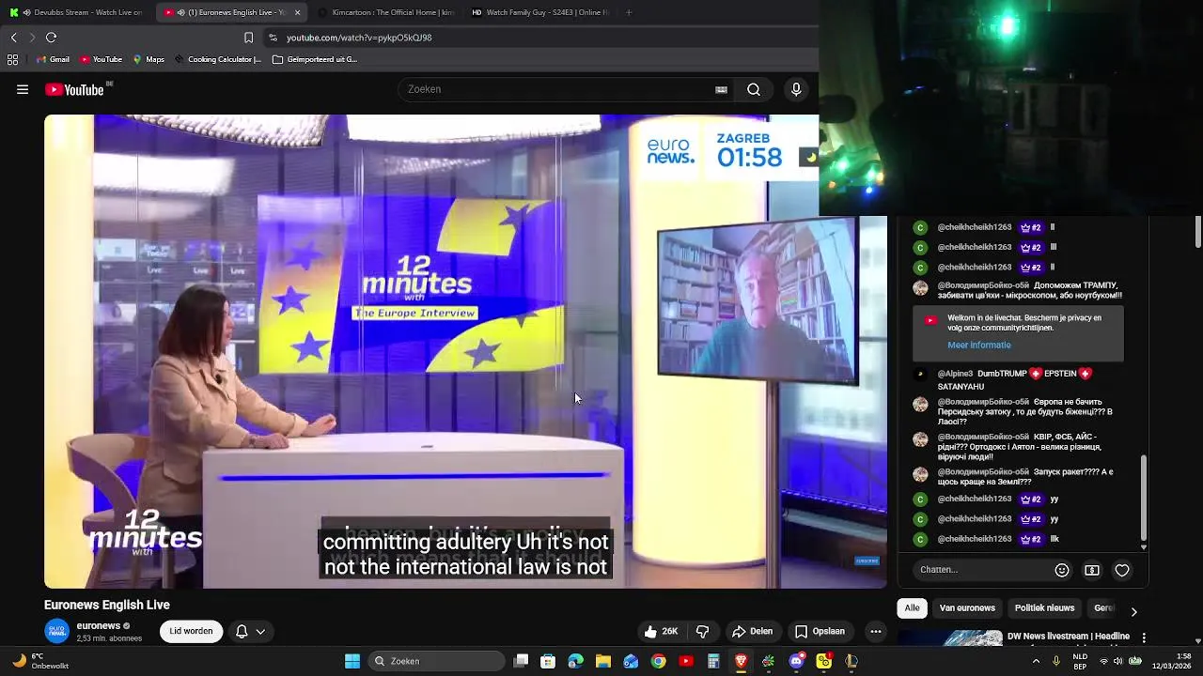The image size is (1203, 676).
Task: Focus the Windows taskbar Zoeken box
Action: (x=435, y=661)
